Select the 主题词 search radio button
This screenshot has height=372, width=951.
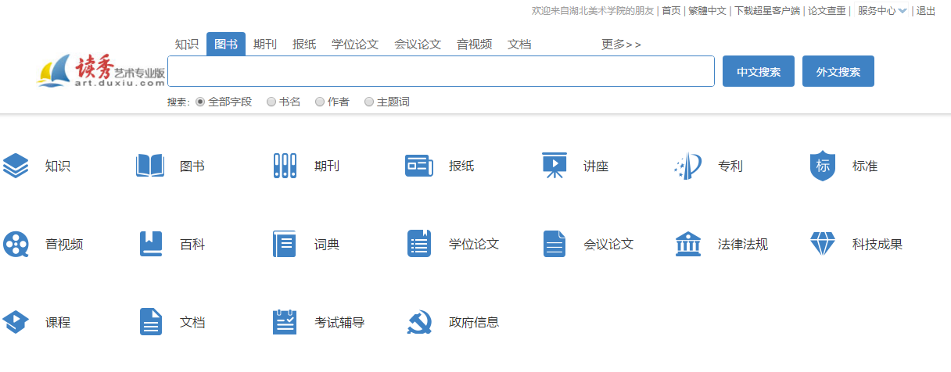pyautogui.click(x=369, y=102)
